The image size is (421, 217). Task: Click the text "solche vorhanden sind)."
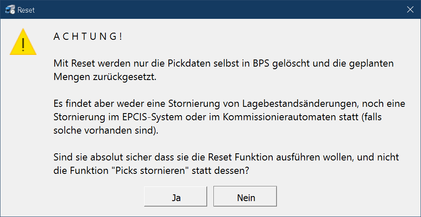click(107, 130)
